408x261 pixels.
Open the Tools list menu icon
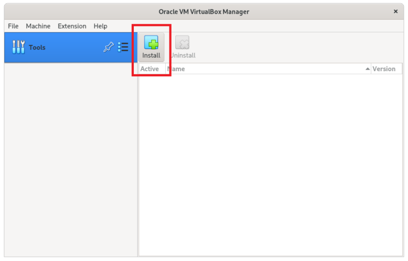tap(123, 47)
